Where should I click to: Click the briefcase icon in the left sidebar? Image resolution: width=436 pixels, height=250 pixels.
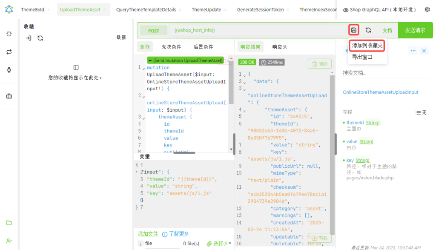[x=9, y=96]
